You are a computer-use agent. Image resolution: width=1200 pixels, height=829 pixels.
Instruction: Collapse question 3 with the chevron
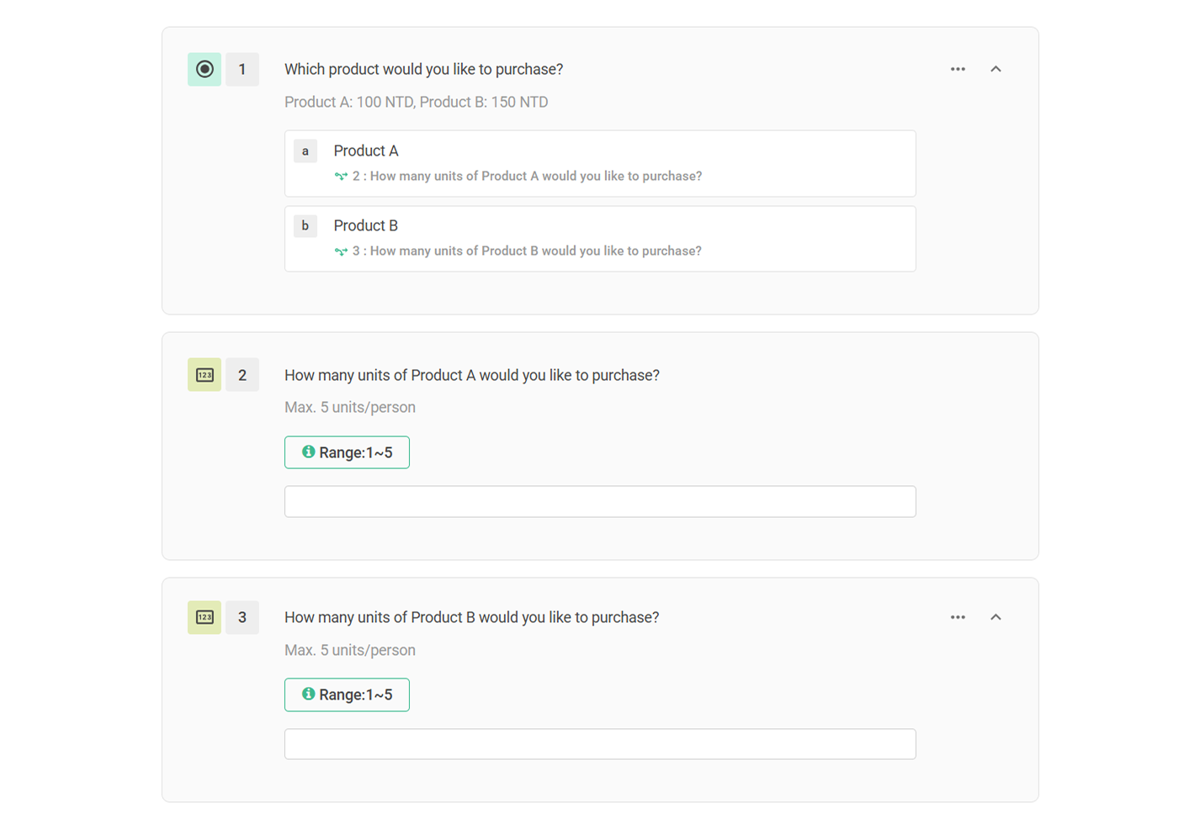pos(996,617)
